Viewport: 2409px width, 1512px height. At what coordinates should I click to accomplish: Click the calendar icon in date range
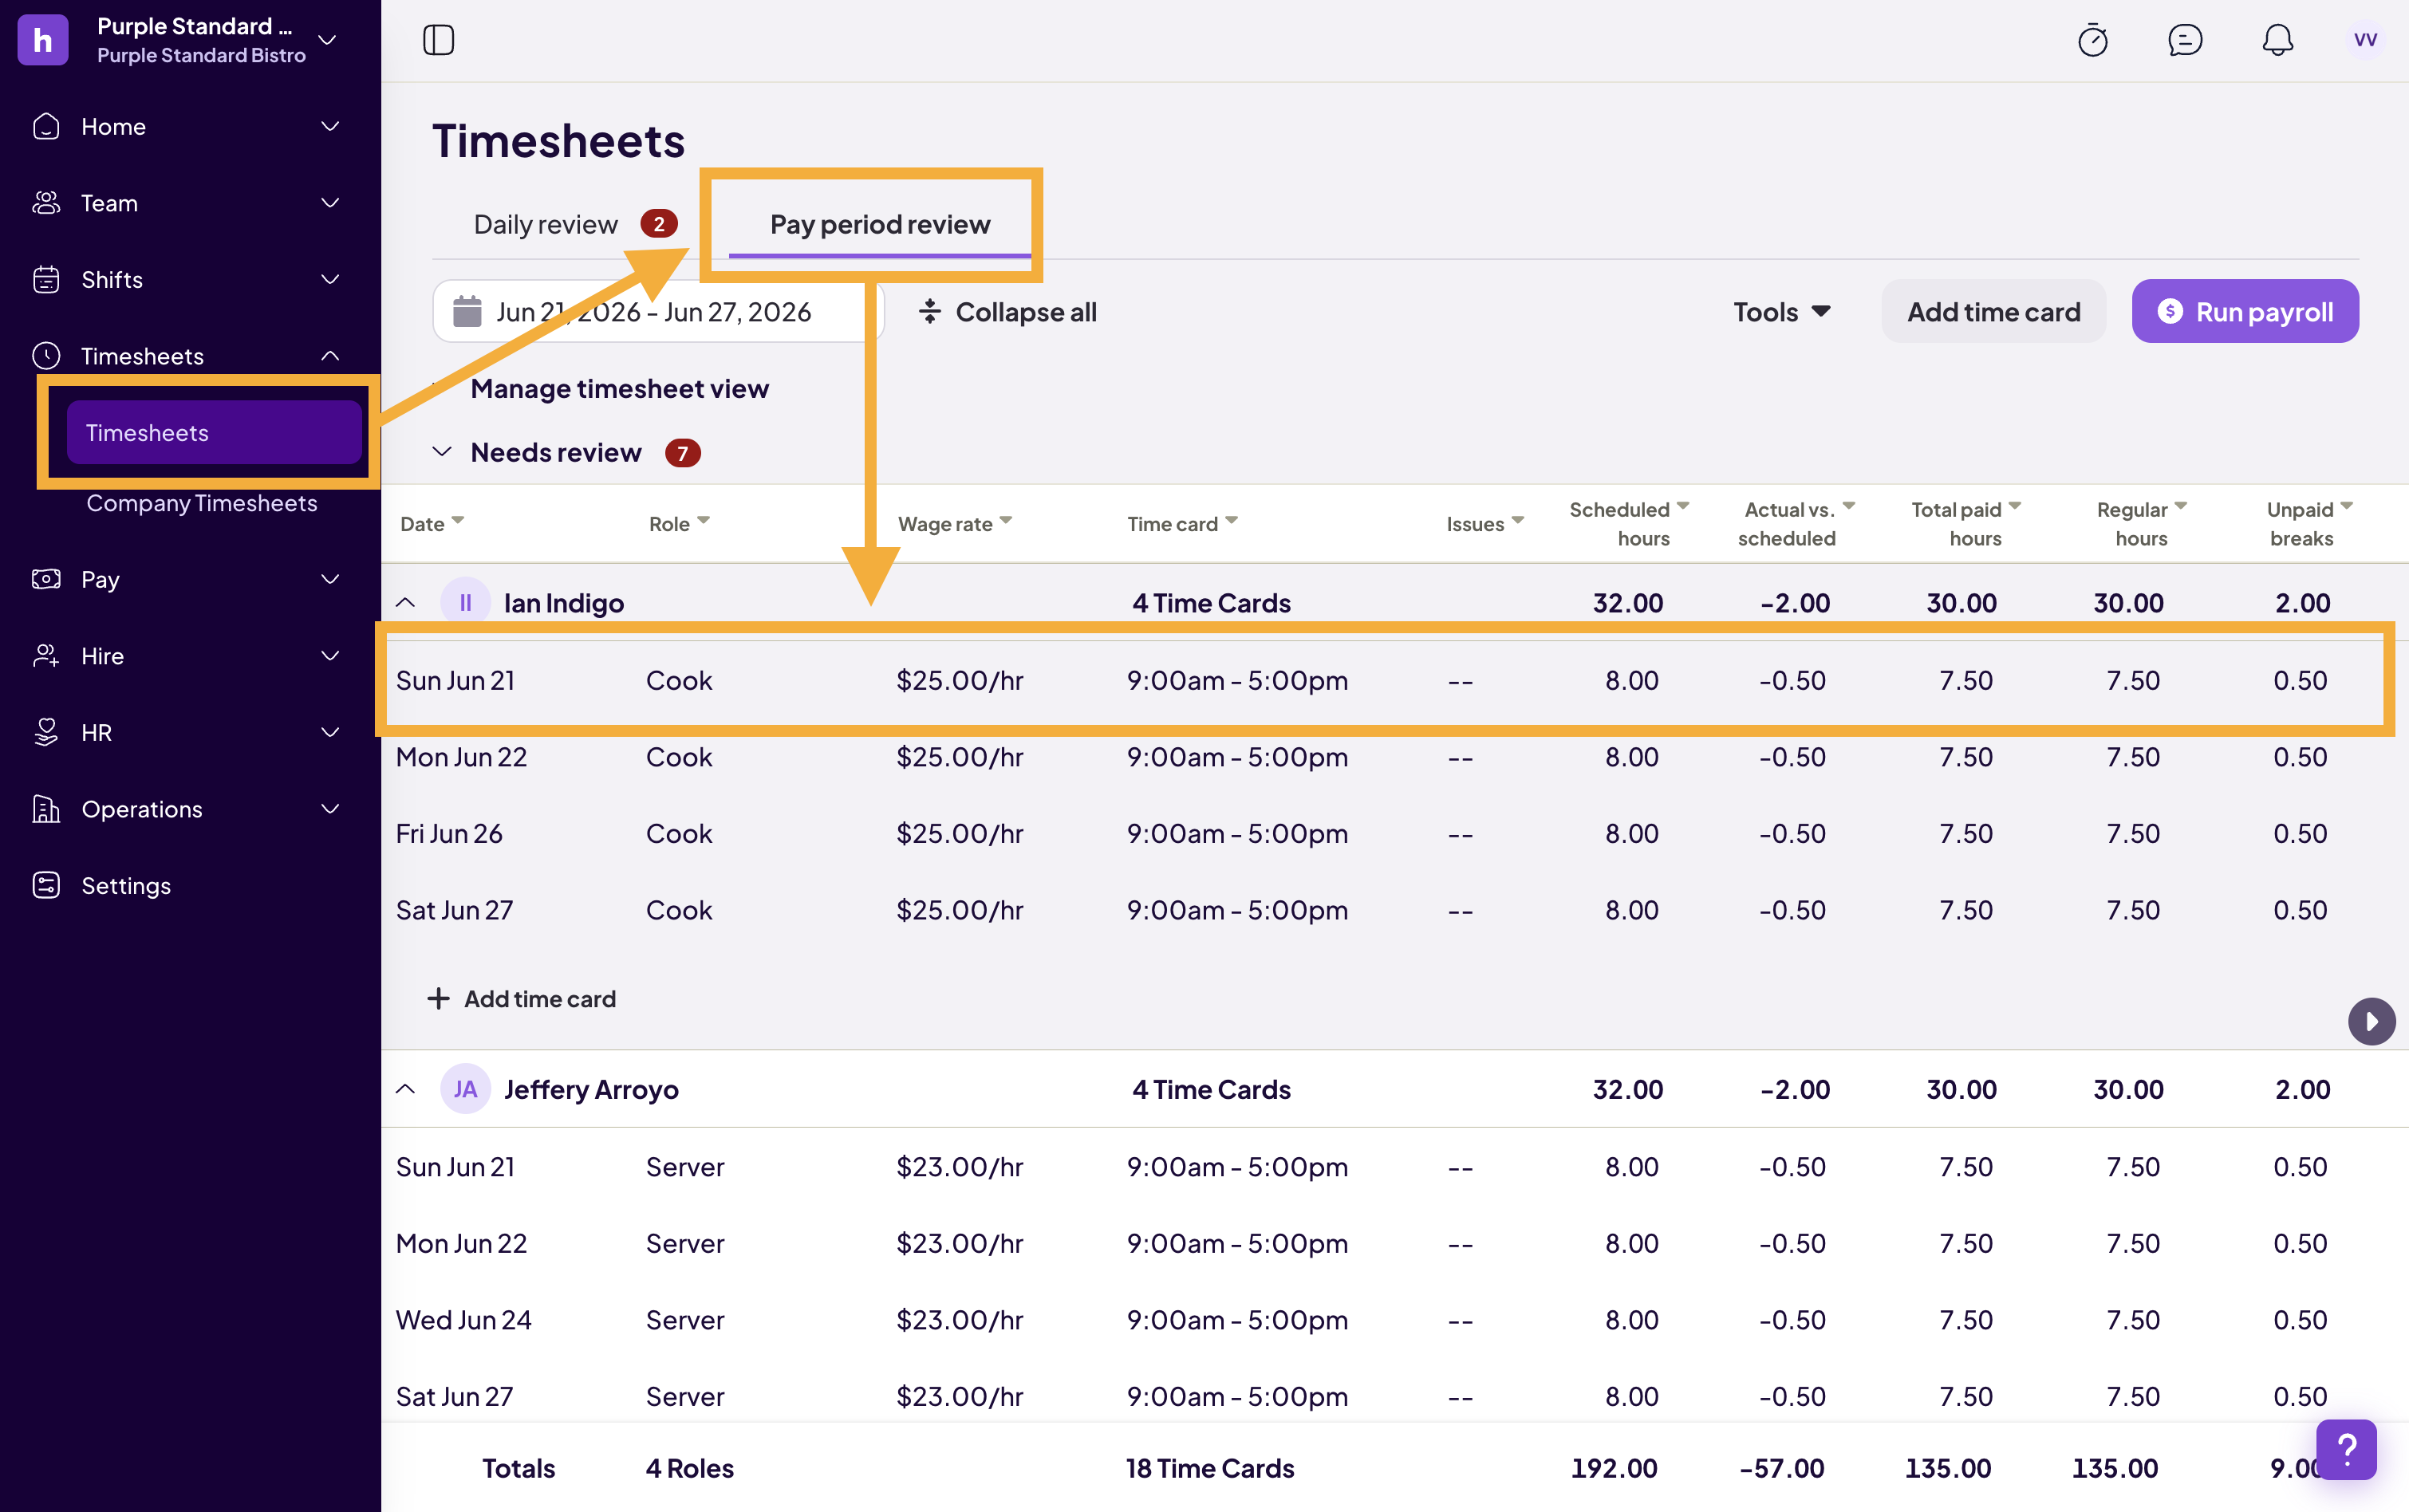[x=467, y=312]
